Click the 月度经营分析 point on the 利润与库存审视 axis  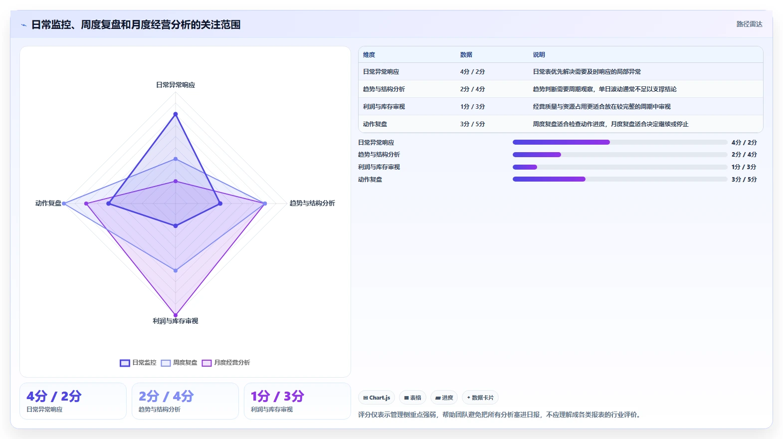(176, 315)
